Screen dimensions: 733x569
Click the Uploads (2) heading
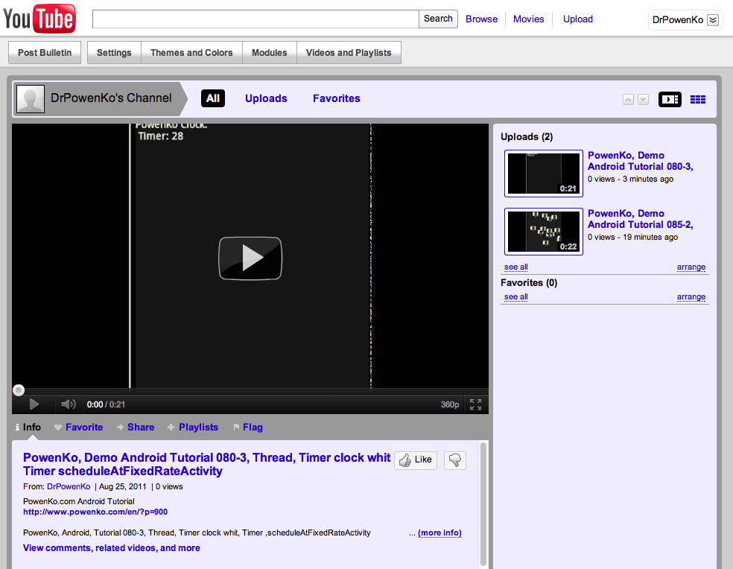pos(527,137)
